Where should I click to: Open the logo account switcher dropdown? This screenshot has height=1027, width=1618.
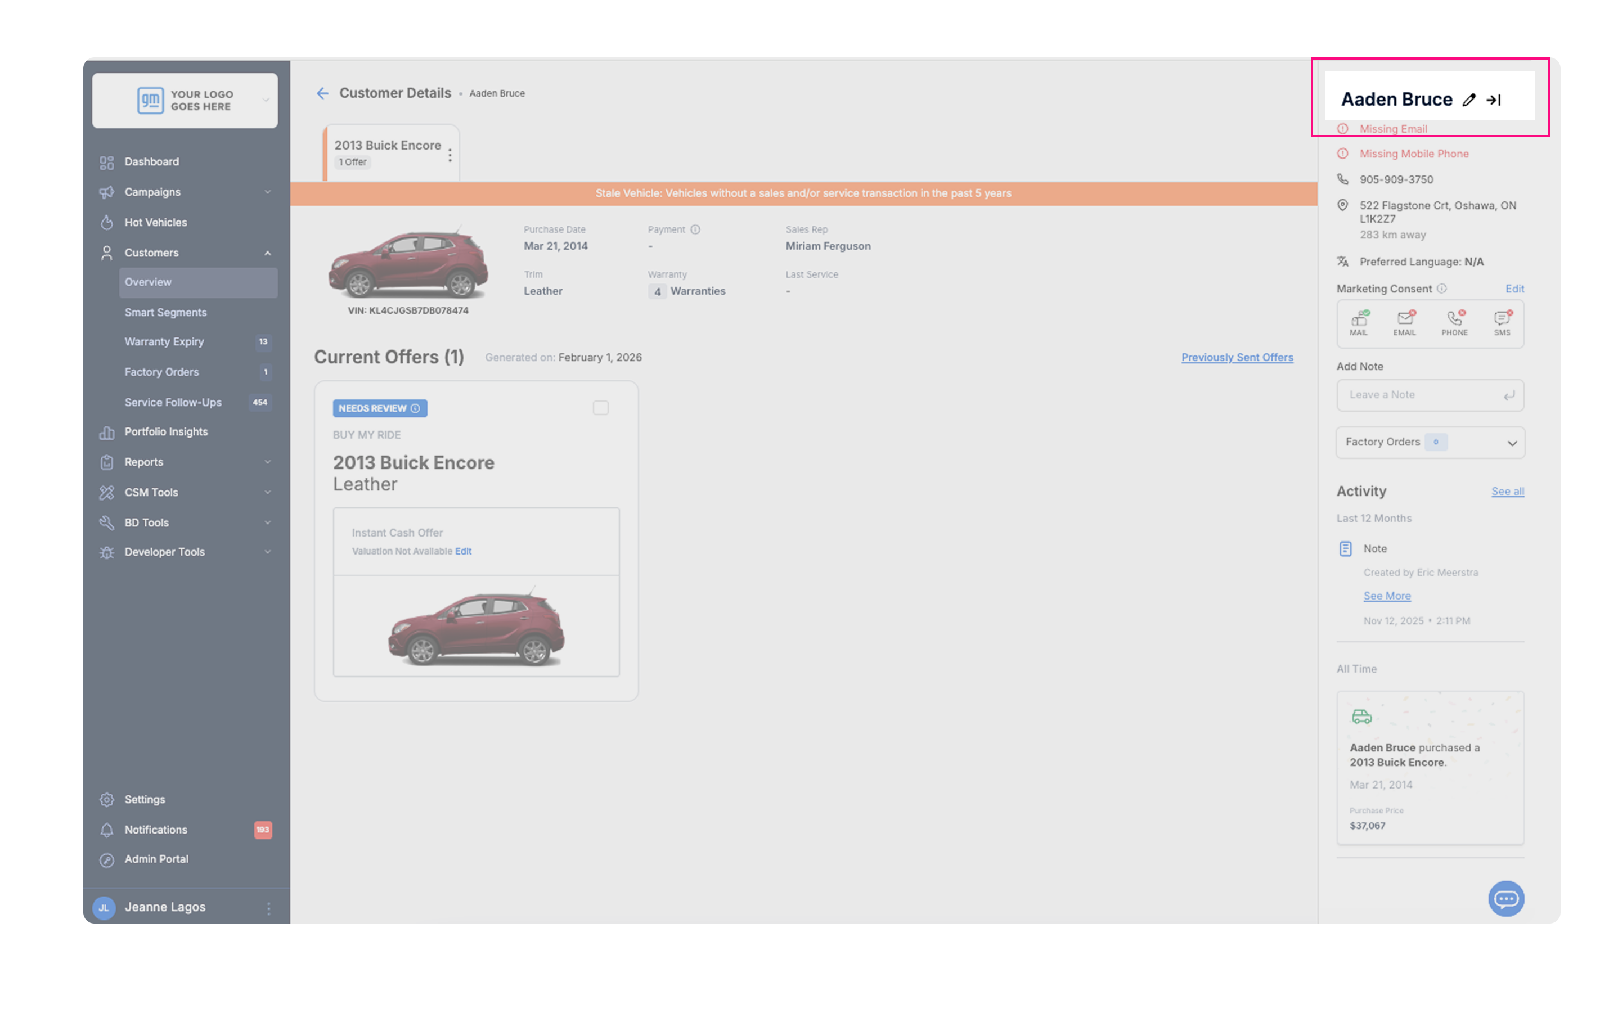(x=266, y=101)
